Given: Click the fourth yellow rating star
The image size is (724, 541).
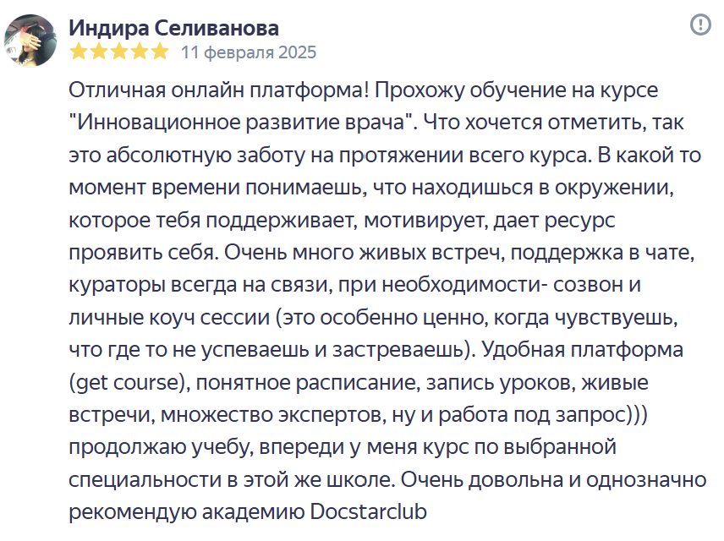Looking at the screenshot, I should [139, 52].
